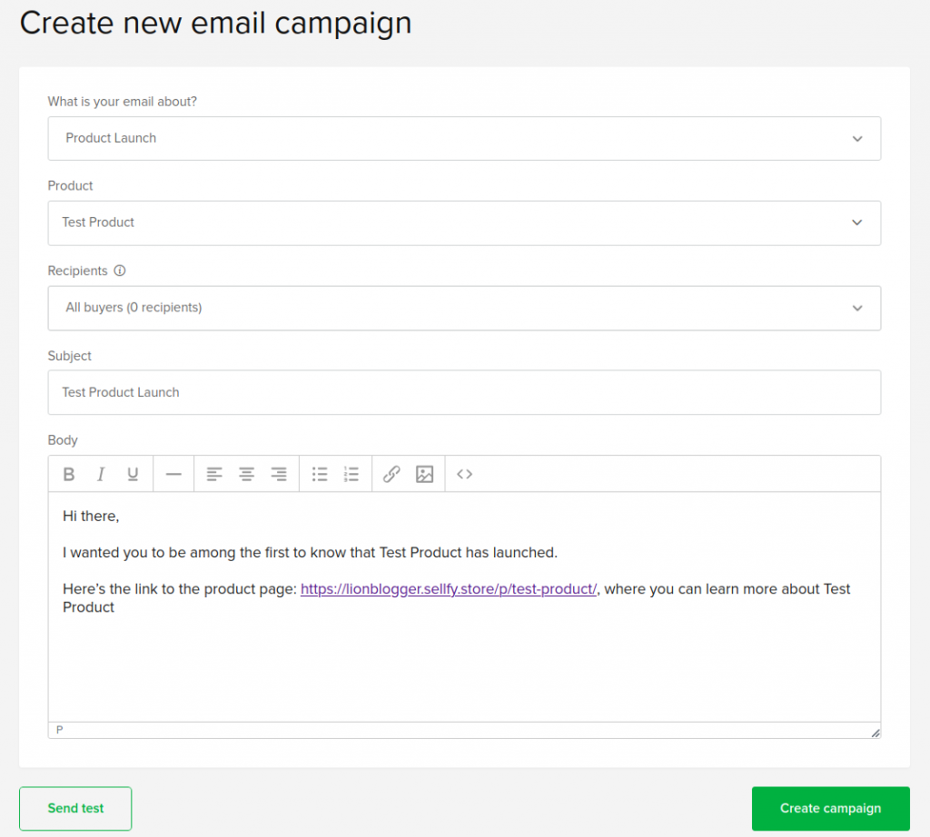Expand the Test Product dropdown
Screen dimensions: 930x837
464,223
